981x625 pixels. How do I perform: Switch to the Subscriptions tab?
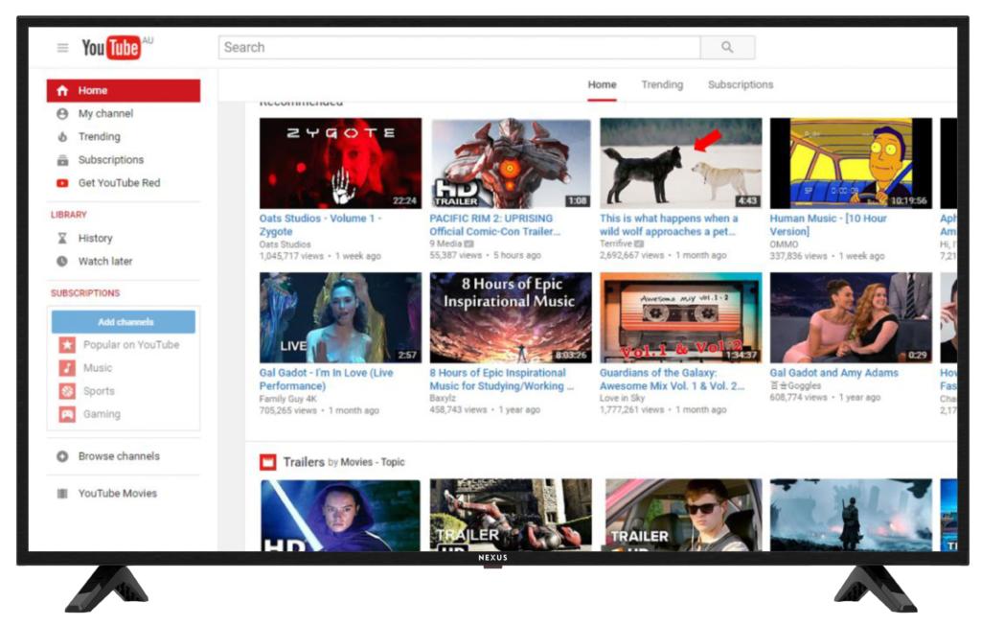740,84
